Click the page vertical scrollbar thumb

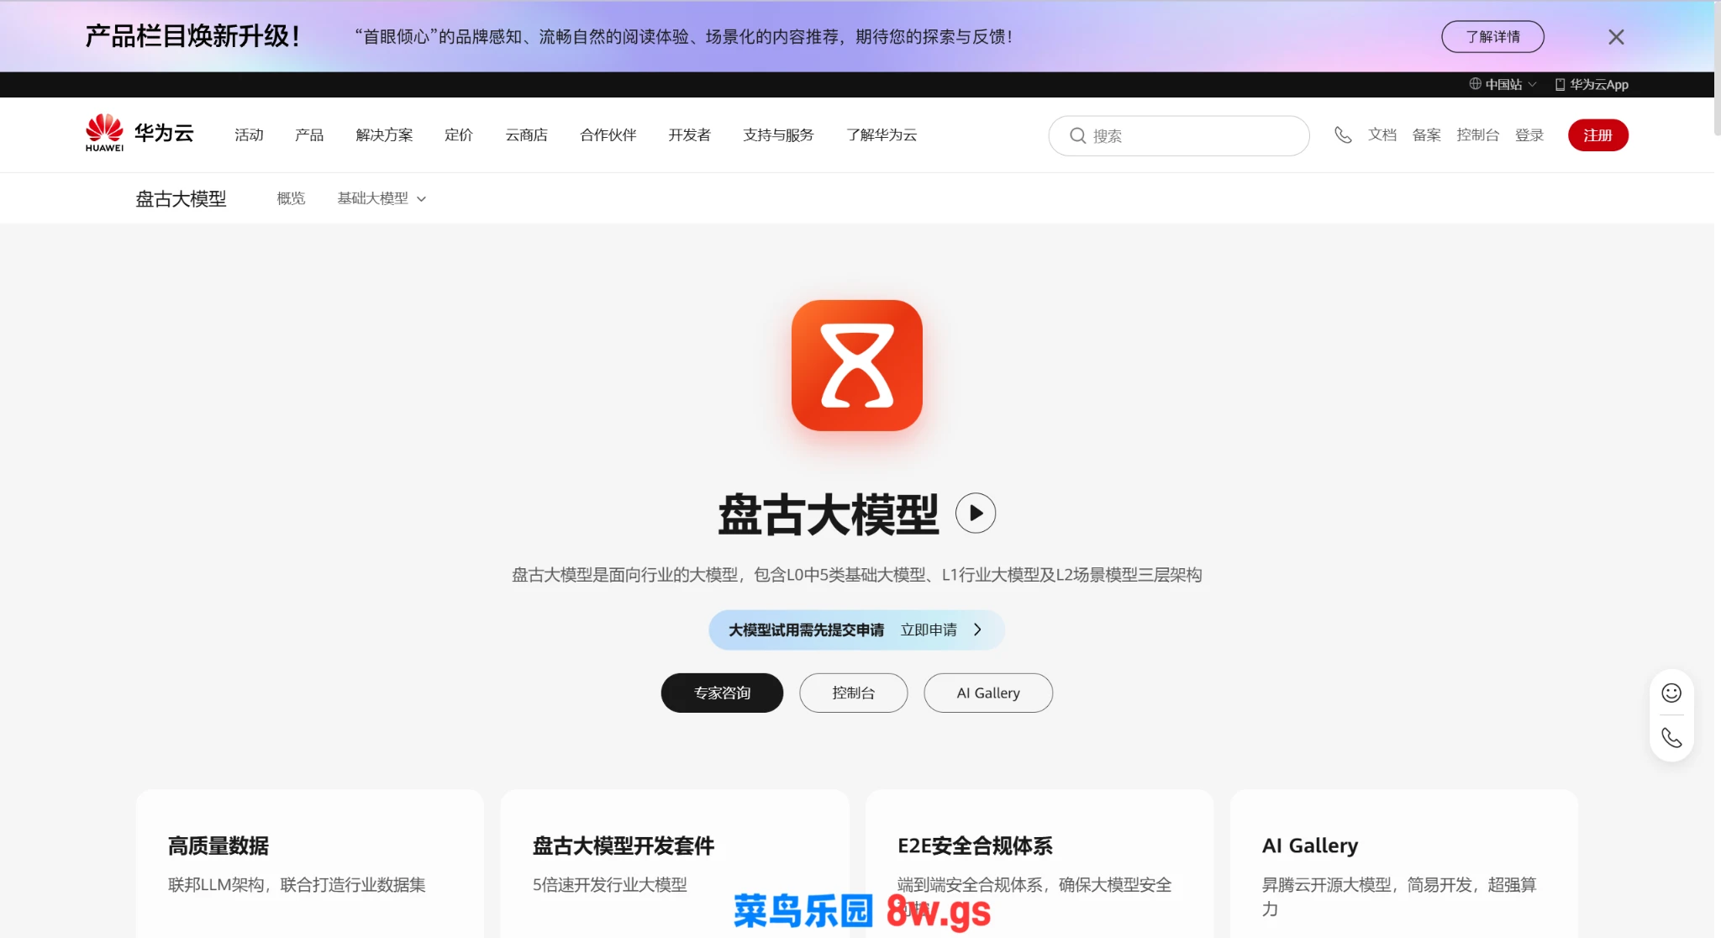coord(1718,67)
